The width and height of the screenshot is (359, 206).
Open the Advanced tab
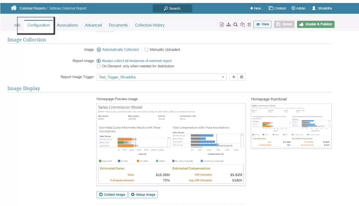coord(93,25)
